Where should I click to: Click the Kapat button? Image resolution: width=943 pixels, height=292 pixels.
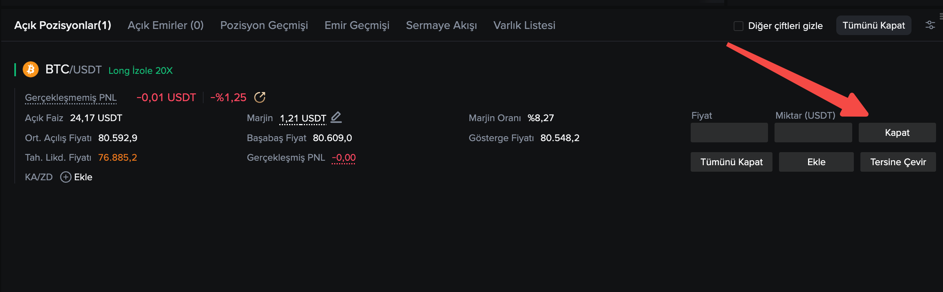pos(897,133)
